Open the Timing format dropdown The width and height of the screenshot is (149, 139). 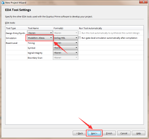click(x=65, y=43)
